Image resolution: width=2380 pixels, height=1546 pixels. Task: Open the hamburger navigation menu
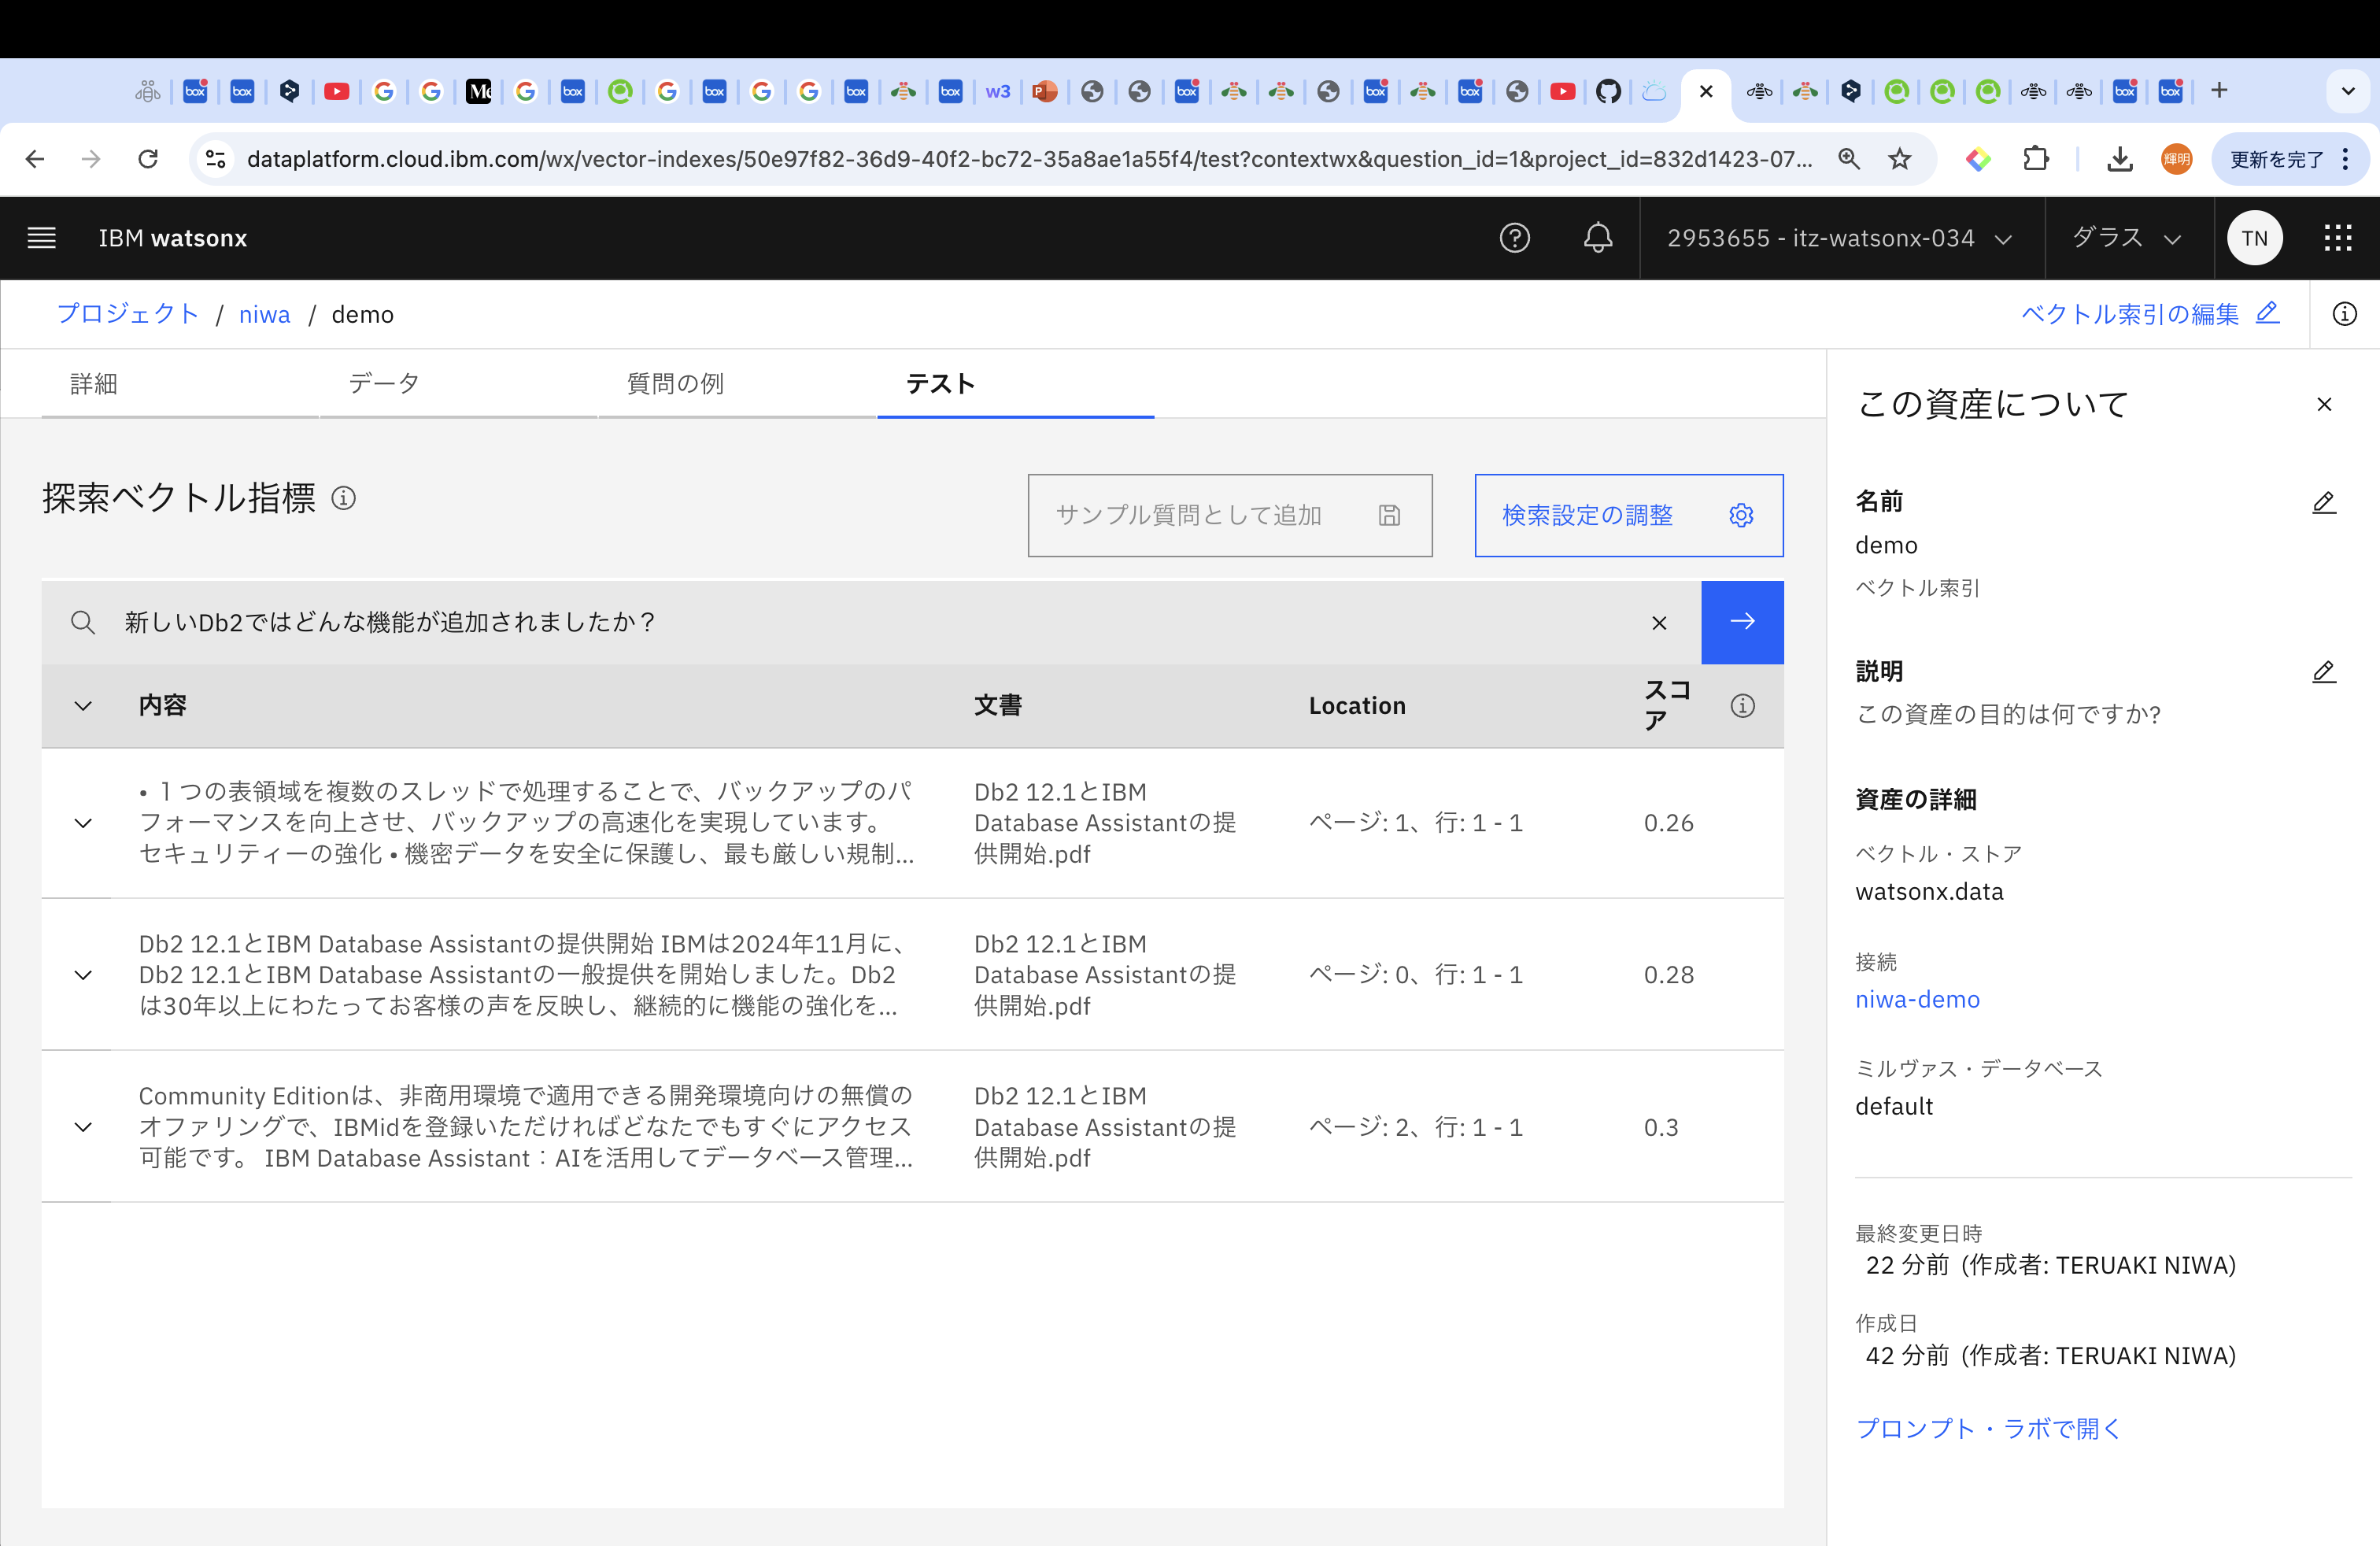coord(41,238)
